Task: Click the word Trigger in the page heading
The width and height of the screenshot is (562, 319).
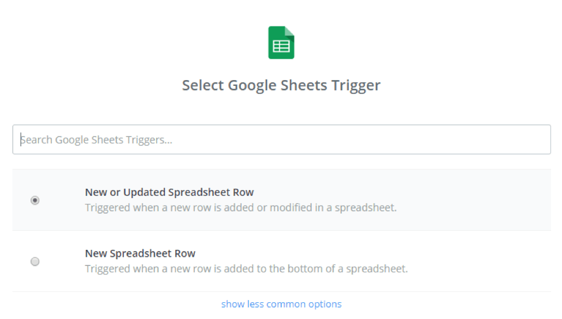Action: coord(356,86)
